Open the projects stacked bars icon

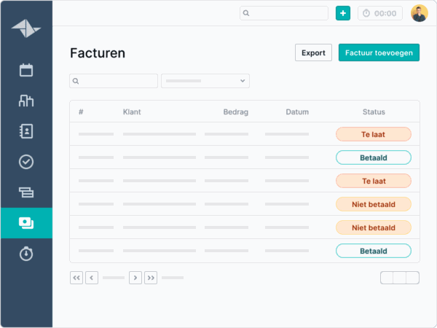click(26, 192)
